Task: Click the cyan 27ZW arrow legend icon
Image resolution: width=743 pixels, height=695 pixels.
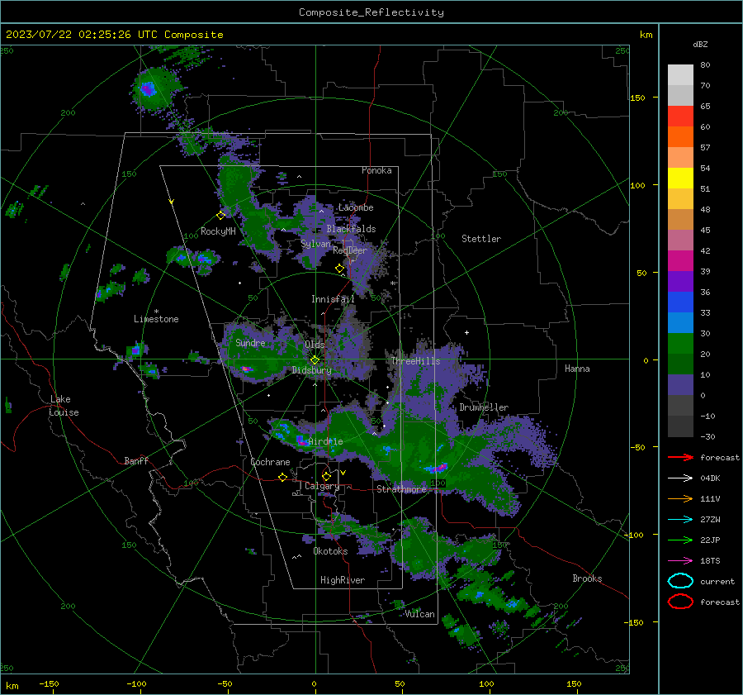Action: 680,520
